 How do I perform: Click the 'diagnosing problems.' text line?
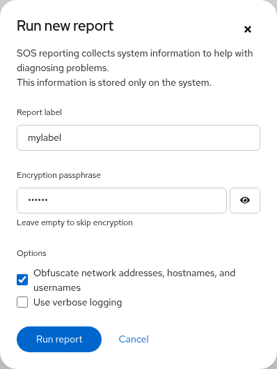click(x=63, y=68)
